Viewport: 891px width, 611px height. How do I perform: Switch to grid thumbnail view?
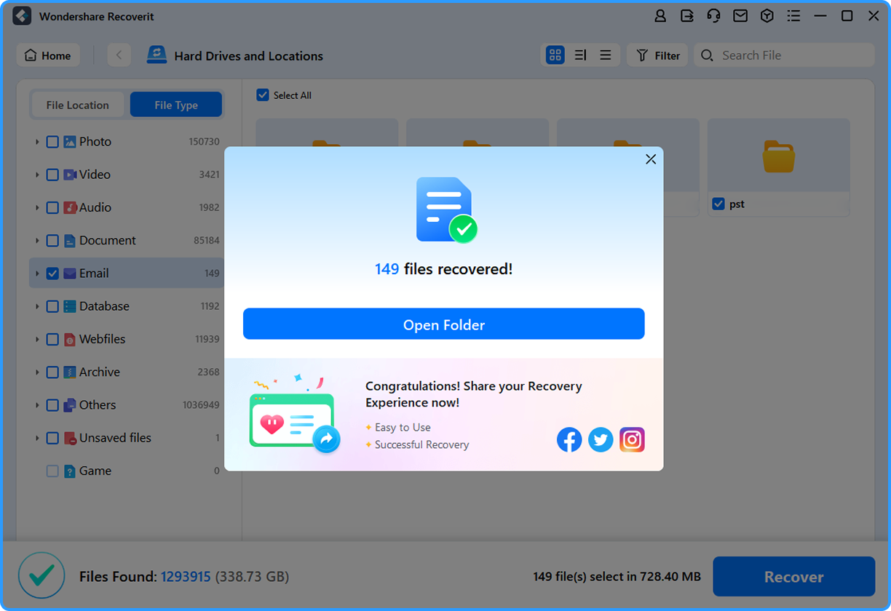(x=555, y=55)
